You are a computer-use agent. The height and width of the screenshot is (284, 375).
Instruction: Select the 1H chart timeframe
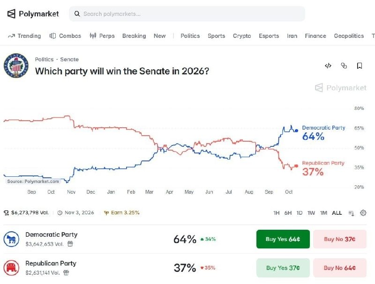pos(276,213)
